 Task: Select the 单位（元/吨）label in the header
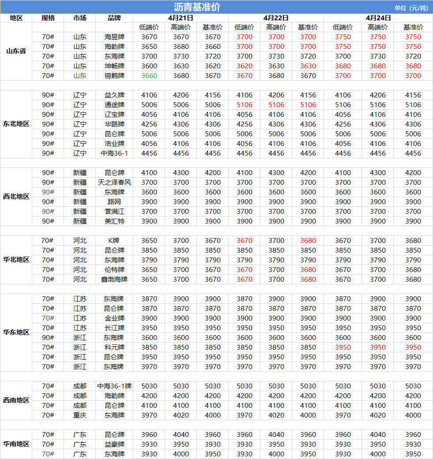pos(411,8)
